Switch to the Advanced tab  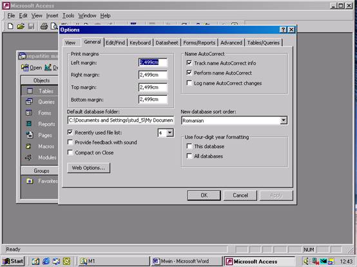231,42
